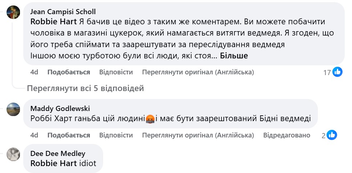Click like reaction icon showing 17
This screenshot has width=352, height=173.
[x=337, y=72]
